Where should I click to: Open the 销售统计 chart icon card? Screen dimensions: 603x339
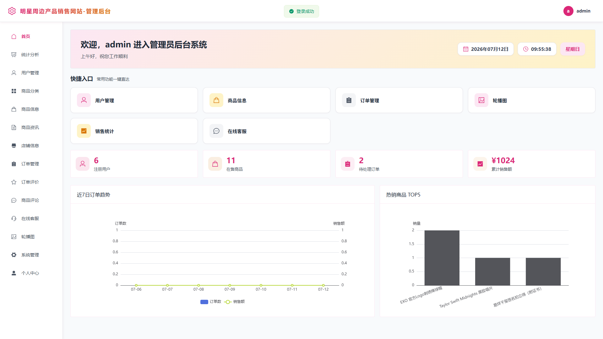(x=84, y=131)
